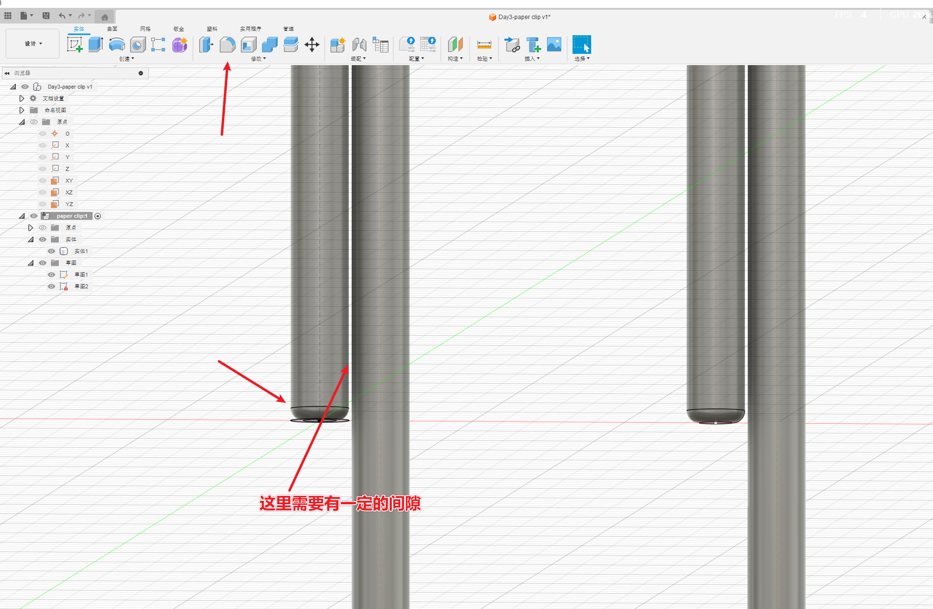Toggle visibility of 实体1 body
This screenshot has height=609, width=933.
pyautogui.click(x=51, y=251)
